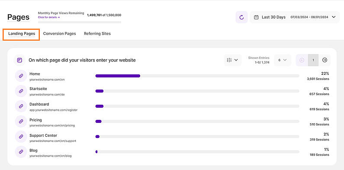Screen dimensions: 344x170
Task: Click the link icon for Dashboard
Action: point(21,106)
